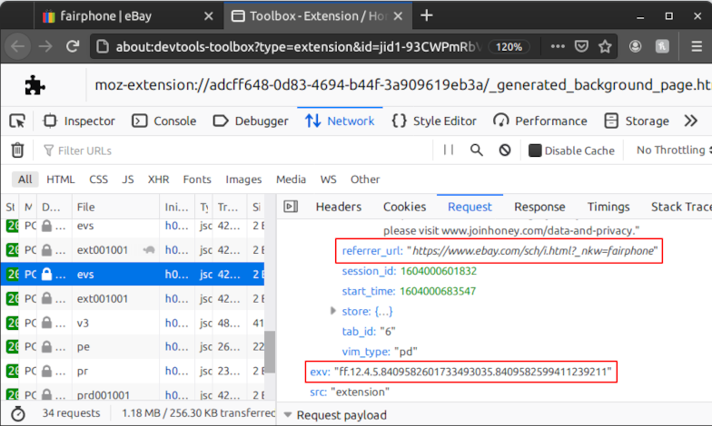Viewport: 712px width, 426px height.
Task: Switch to the Console panel
Action: pyautogui.click(x=163, y=121)
